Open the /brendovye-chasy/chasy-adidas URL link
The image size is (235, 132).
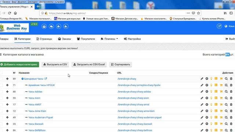134,92
